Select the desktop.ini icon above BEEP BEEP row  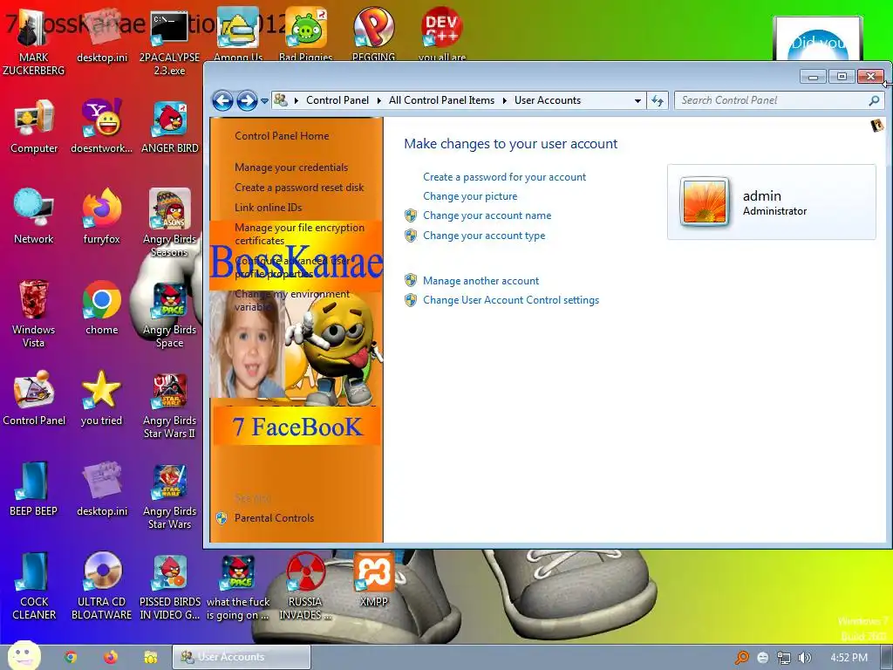[101, 489]
